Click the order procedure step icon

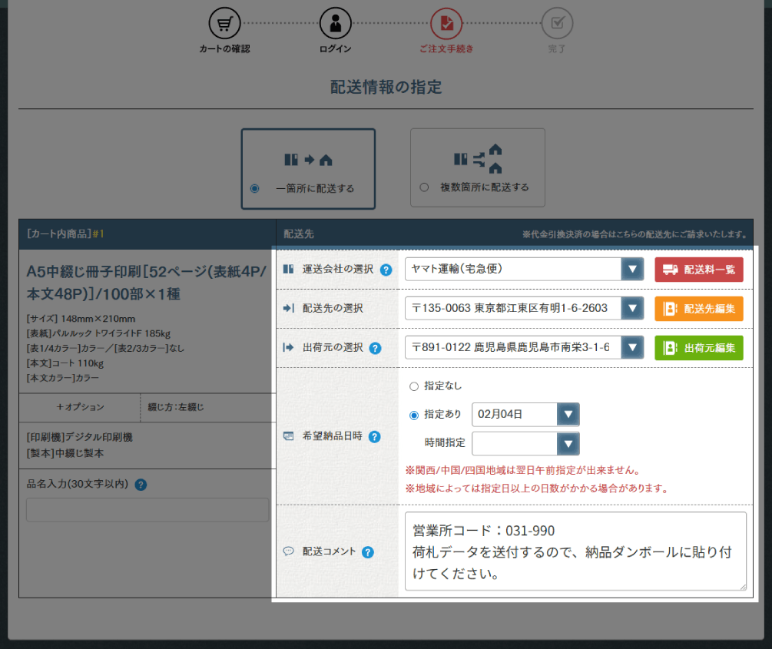[x=446, y=24]
